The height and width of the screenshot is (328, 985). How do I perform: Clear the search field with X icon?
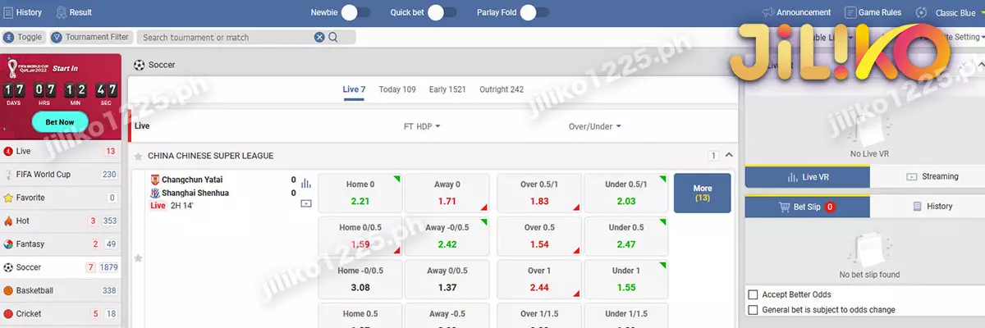pos(319,37)
